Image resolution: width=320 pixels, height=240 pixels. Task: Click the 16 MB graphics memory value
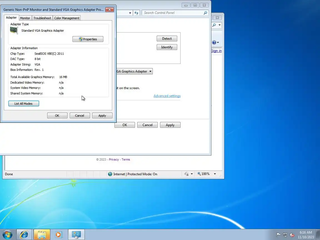pyautogui.click(x=63, y=77)
